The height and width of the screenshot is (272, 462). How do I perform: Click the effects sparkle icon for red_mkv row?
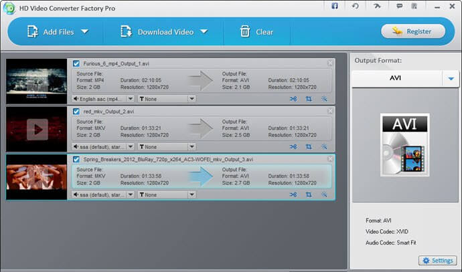coord(324,146)
